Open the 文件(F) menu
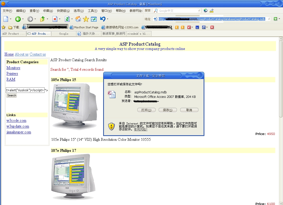Screen dimensions: 283x205 pos(8,11)
